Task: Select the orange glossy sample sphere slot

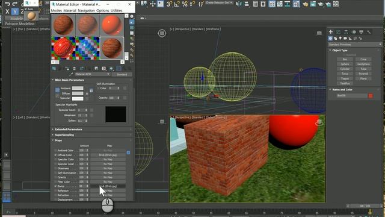Action: (x=112, y=25)
